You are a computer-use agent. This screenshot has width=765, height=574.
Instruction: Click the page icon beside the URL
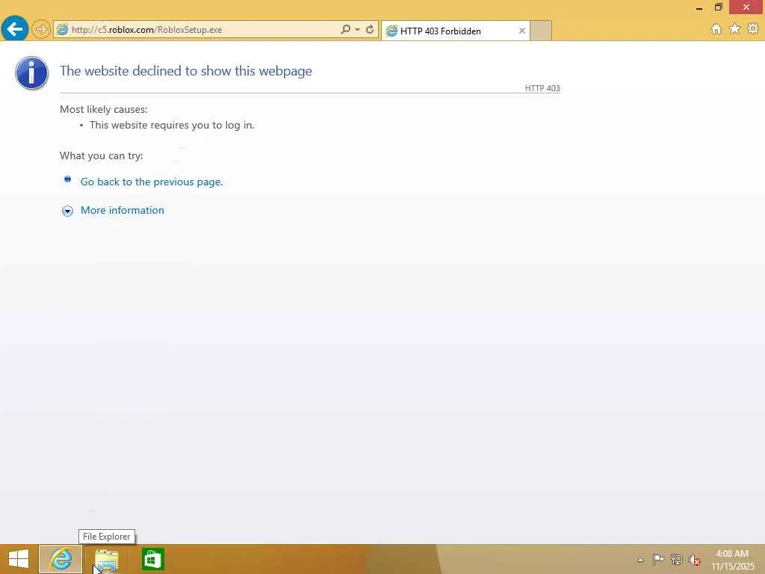click(63, 29)
